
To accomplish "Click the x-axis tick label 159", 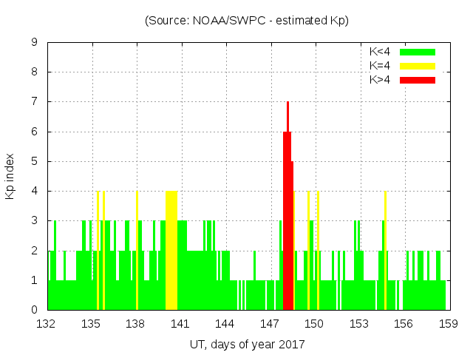I will tap(448, 324).
